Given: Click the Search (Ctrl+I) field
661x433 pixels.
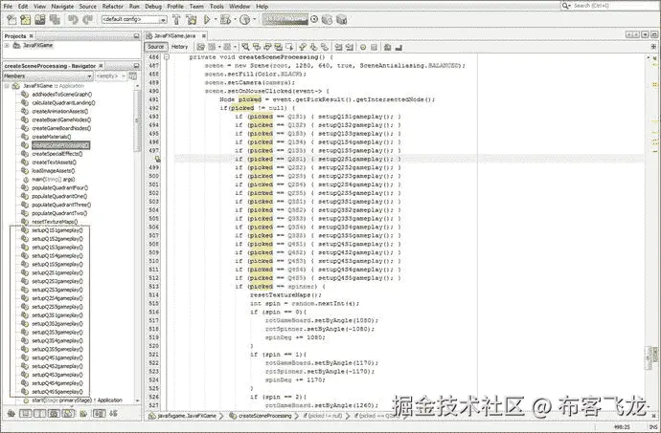Looking at the screenshot, I should click(609, 6).
